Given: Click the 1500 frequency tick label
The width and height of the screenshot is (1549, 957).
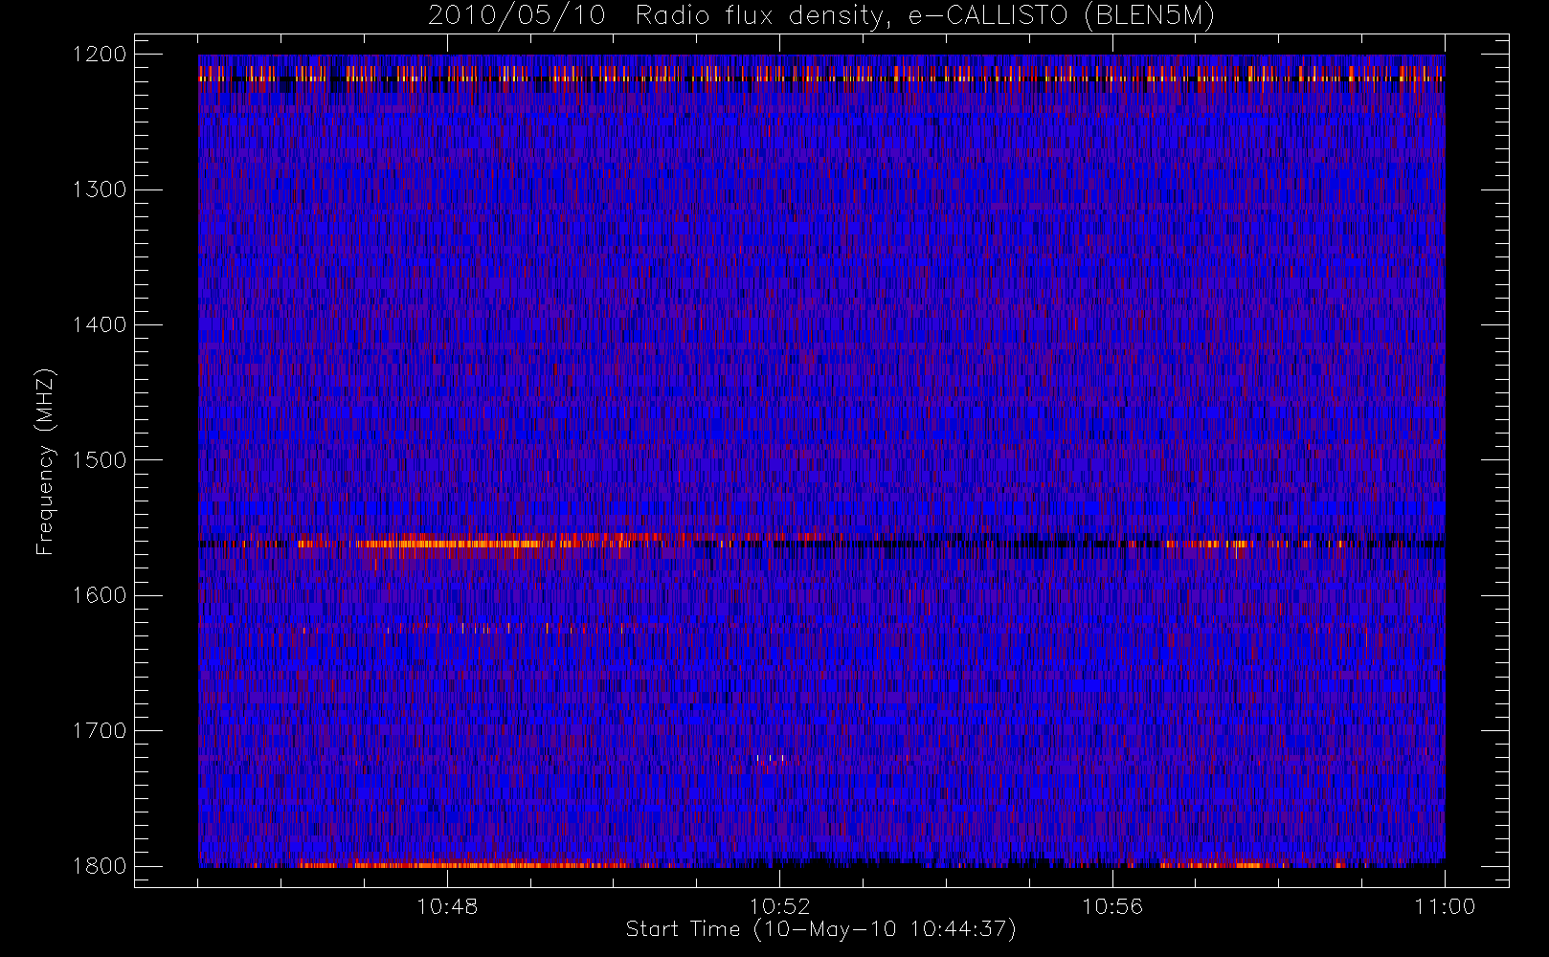Looking at the screenshot, I should (100, 459).
